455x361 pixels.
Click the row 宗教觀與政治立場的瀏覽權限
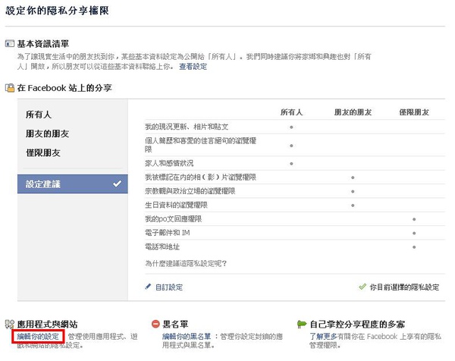pos(295,191)
